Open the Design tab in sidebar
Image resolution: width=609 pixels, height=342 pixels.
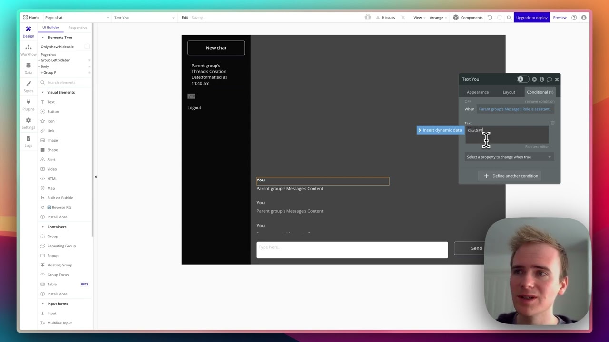28,32
